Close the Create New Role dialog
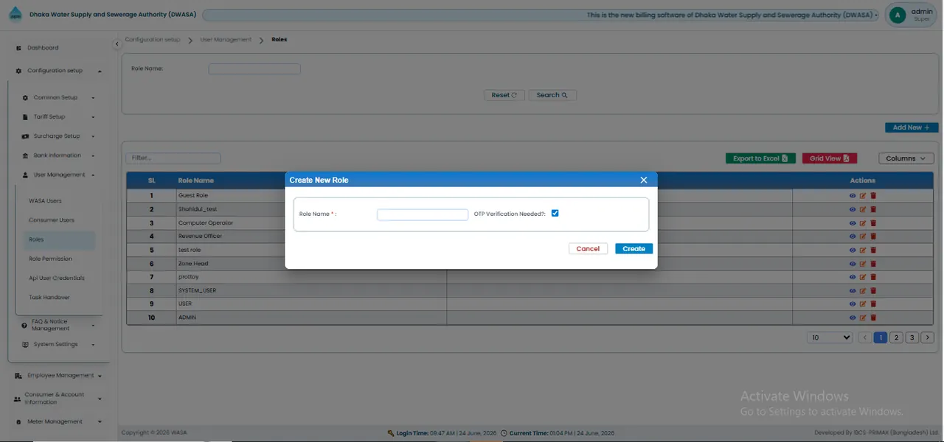Image resolution: width=944 pixels, height=442 pixels. pyautogui.click(x=644, y=180)
